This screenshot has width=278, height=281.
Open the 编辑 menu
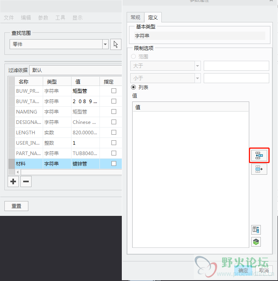click(x=26, y=18)
